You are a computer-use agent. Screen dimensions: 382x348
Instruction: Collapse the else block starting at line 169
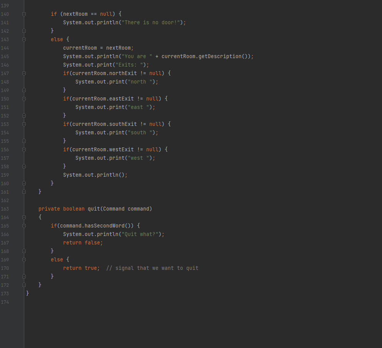click(x=24, y=259)
